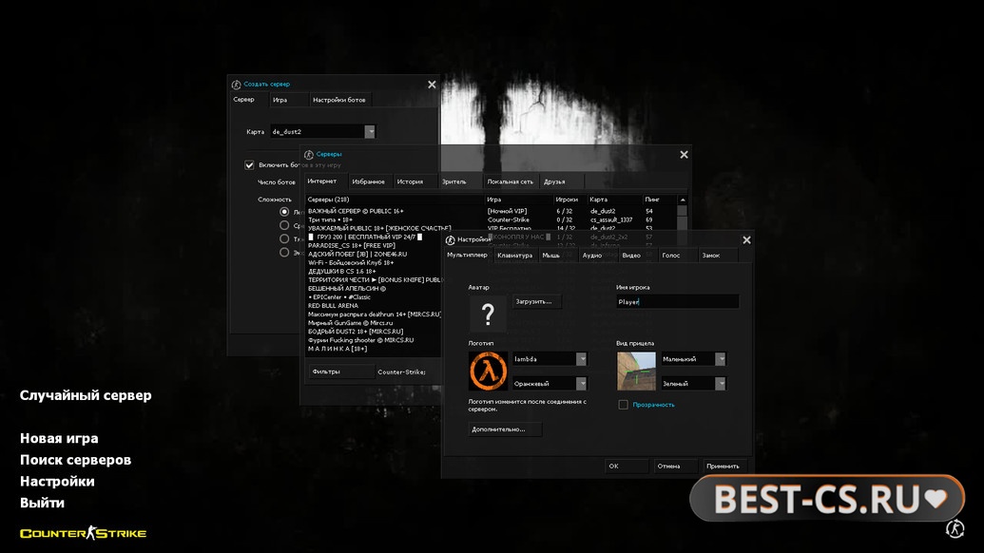Click Выйти to quit the game

pyautogui.click(x=42, y=503)
